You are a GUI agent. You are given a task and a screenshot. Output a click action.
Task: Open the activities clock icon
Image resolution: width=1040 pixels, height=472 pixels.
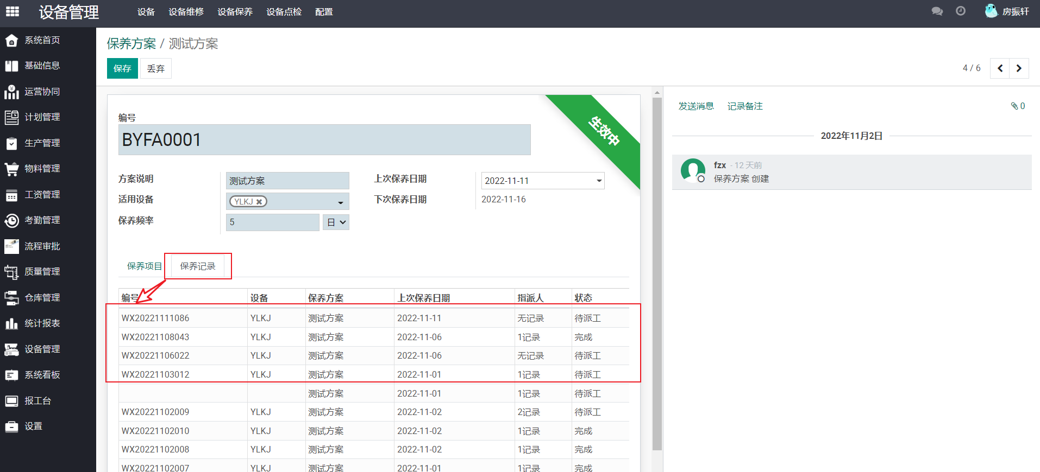[961, 11]
